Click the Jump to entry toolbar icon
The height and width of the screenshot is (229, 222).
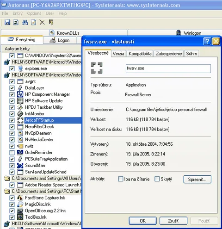pyautogui.click(x=51, y=22)
